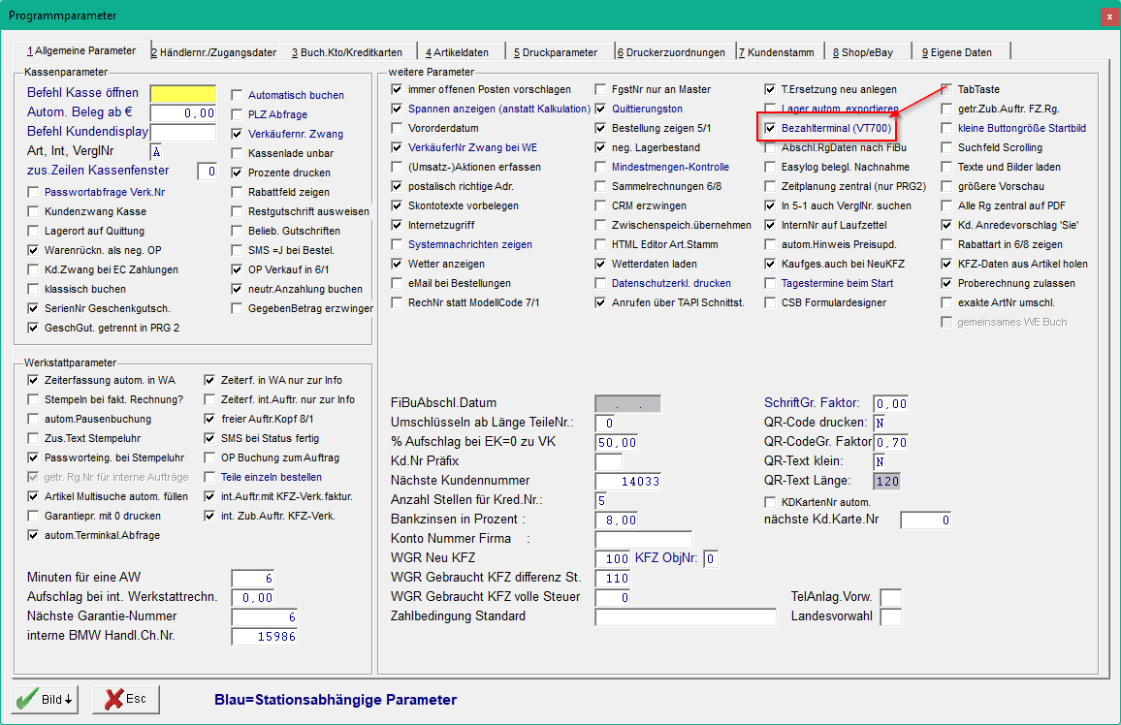Toggle Spannen anzeigen (anstatt Kalkulation)
Viewport: 1121px width, 725px height.
click(x=397, y=109)
